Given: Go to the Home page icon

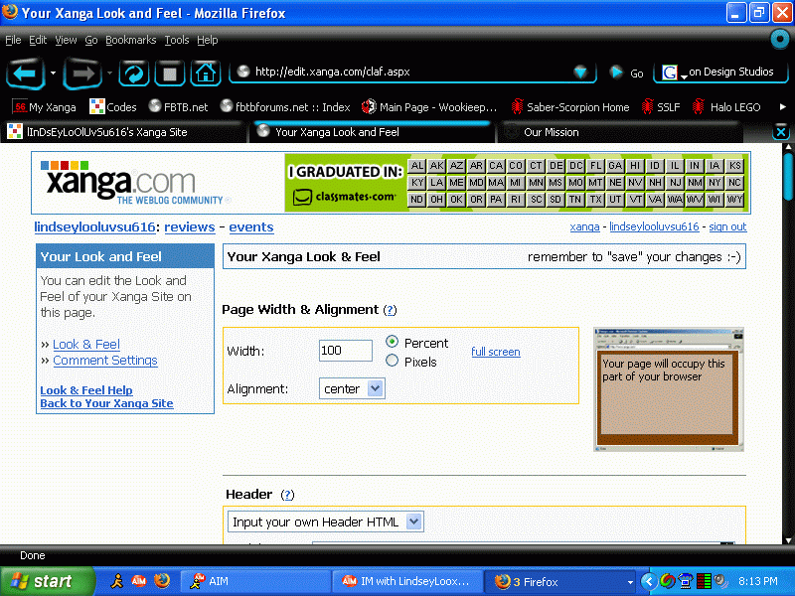Looking at the screenshot, I should point(206,74).
